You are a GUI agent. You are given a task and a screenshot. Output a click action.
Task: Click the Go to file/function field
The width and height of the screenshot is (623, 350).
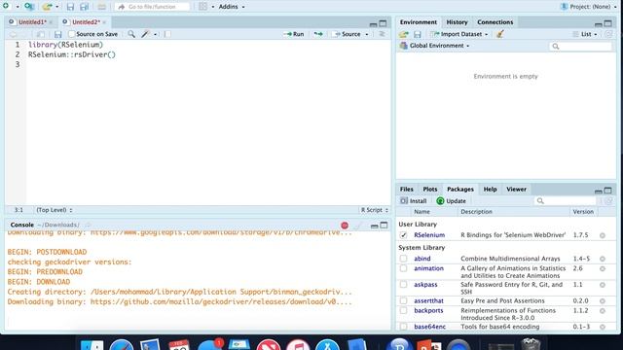[x=152, y=7]
